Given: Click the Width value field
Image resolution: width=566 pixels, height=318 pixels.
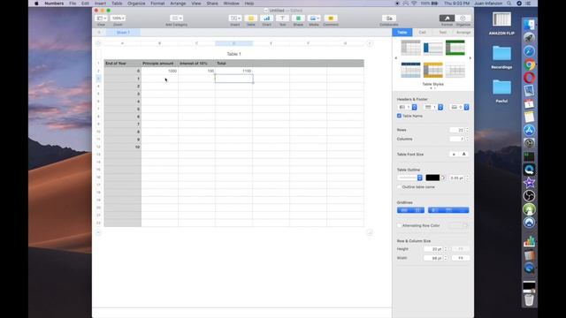Looking at the screenshot, I should pos(432,258).
